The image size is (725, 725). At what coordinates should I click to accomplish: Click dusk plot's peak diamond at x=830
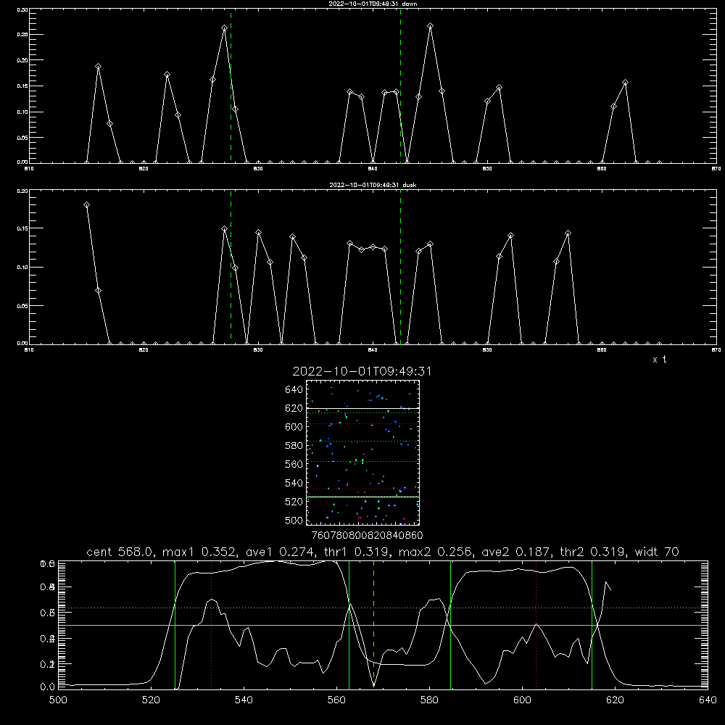259,233
